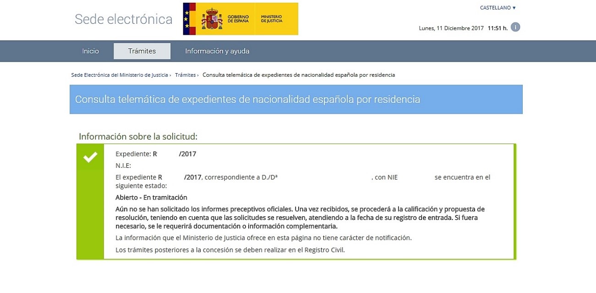
Task: Go to the Inicio tab
Action: click(x=90, y=51)
